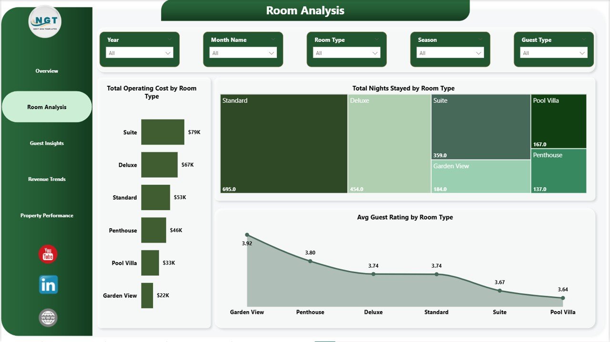Click the NGT logo at top left
The image size is (610, 342).
pos(45,22)
